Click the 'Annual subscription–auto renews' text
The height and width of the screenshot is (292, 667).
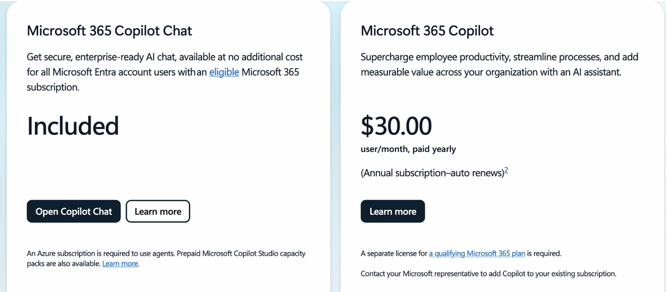pyautogui.click(x=433, y=173)
